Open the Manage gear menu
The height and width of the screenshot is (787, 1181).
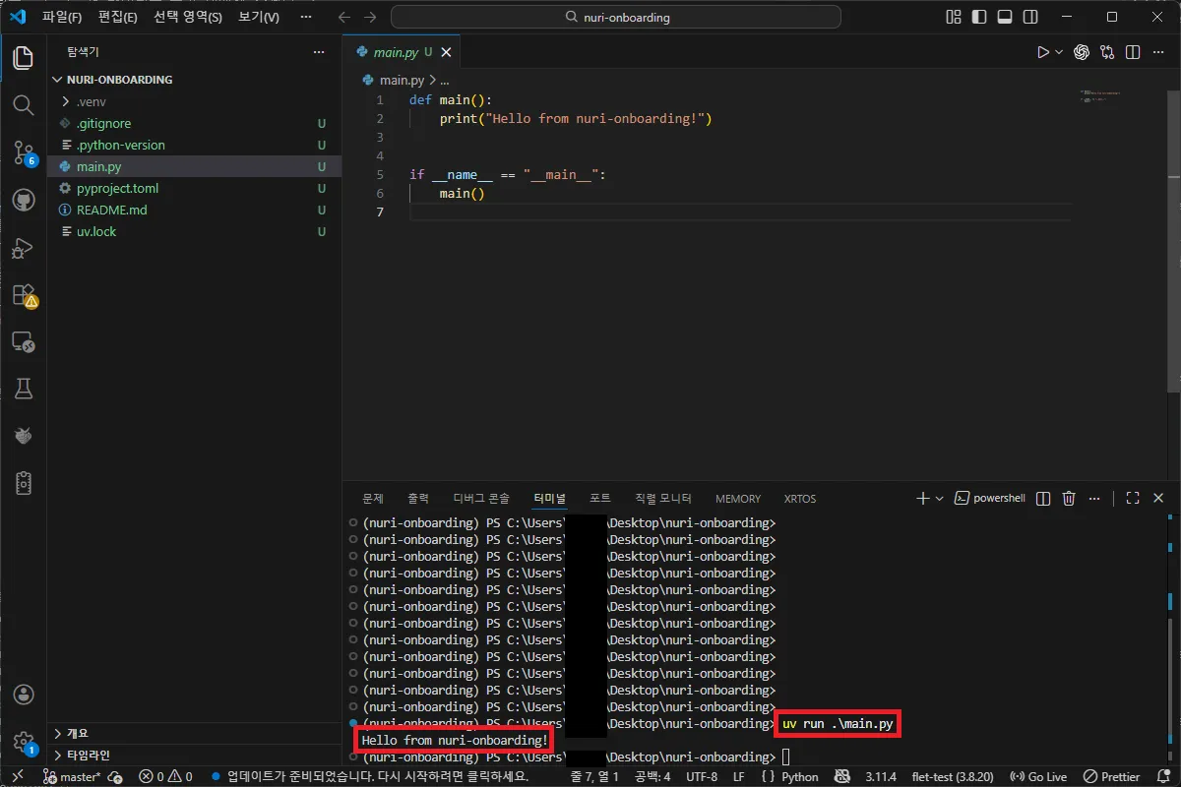tap(23, 743)
